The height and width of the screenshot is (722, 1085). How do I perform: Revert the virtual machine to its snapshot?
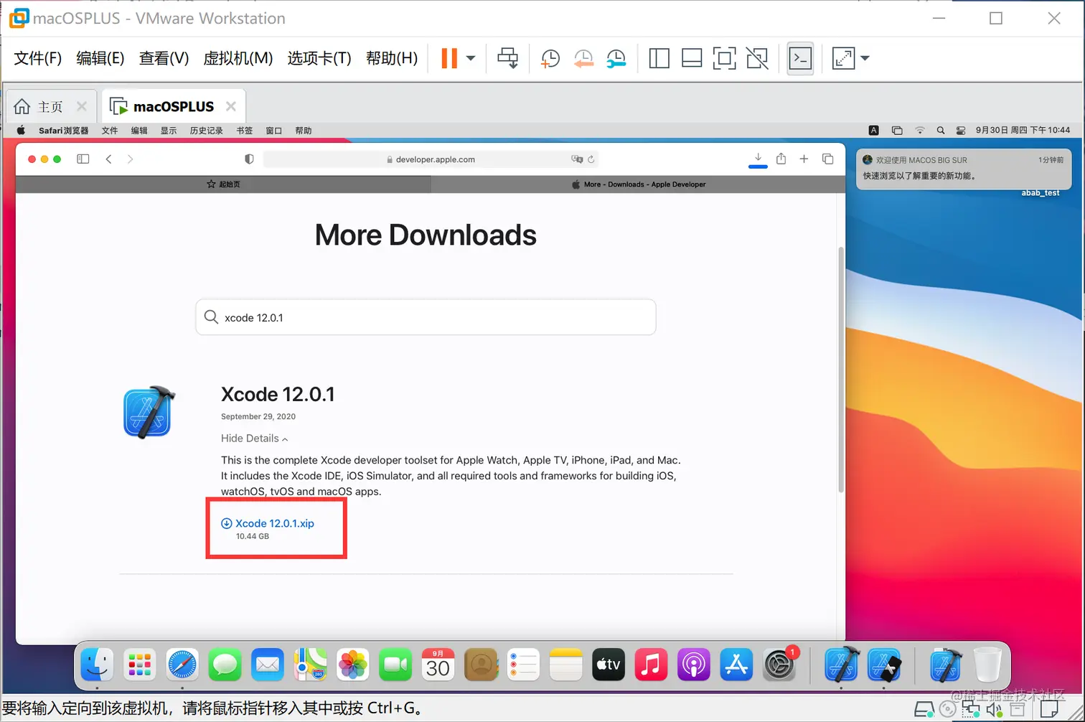[583, 58]
